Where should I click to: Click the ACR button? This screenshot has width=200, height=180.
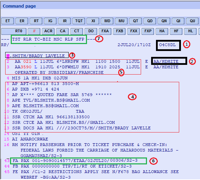coord(48,31)
